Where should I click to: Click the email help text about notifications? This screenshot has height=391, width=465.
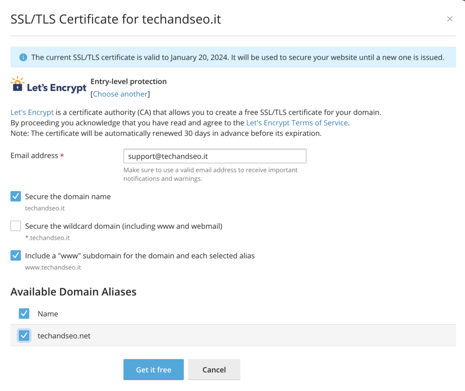[211, 174]
